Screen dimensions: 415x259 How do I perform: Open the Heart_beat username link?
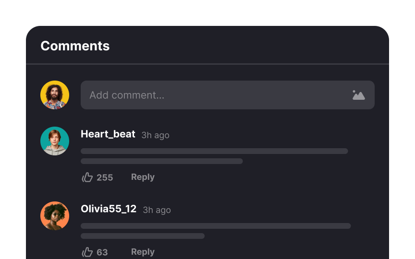coord(108,134)
